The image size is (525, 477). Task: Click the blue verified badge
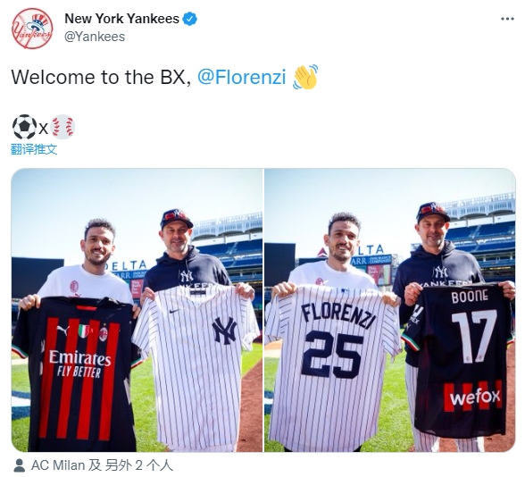point(189,19)
